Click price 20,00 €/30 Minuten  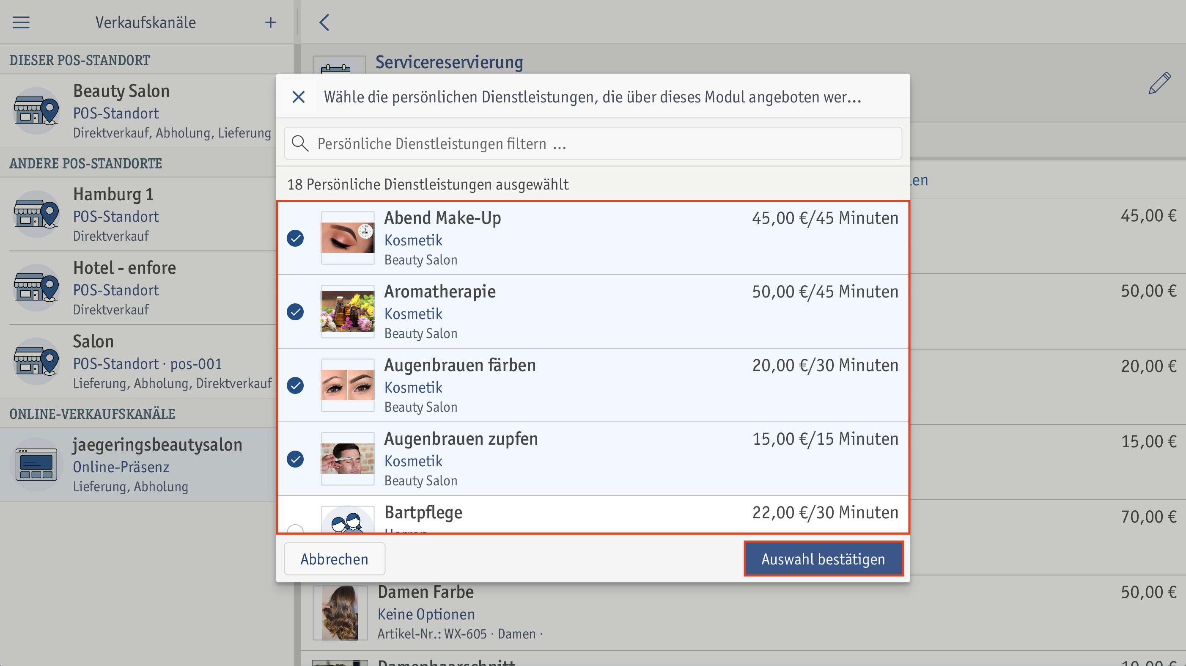(x=825, y=365)
